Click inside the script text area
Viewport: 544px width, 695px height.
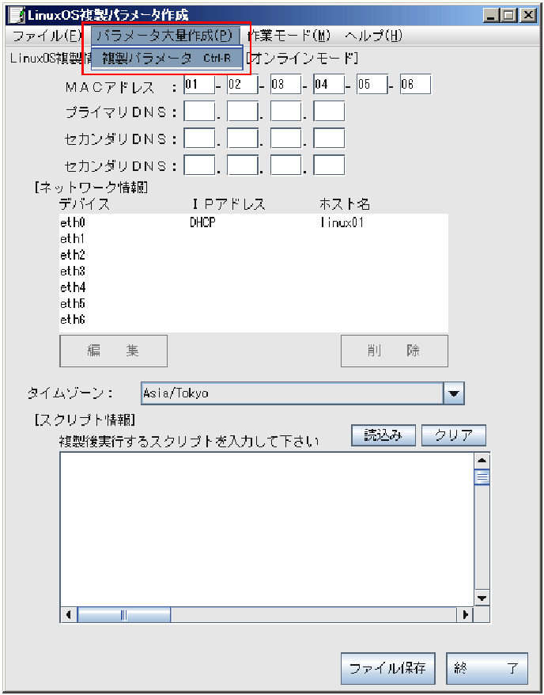[267, 530]
